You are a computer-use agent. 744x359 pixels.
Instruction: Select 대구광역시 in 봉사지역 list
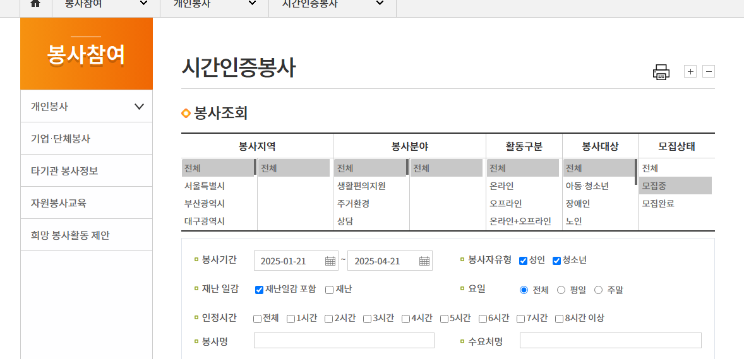(218, 221)
